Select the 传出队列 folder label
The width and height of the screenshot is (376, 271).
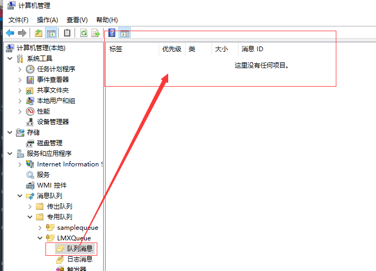59,207
